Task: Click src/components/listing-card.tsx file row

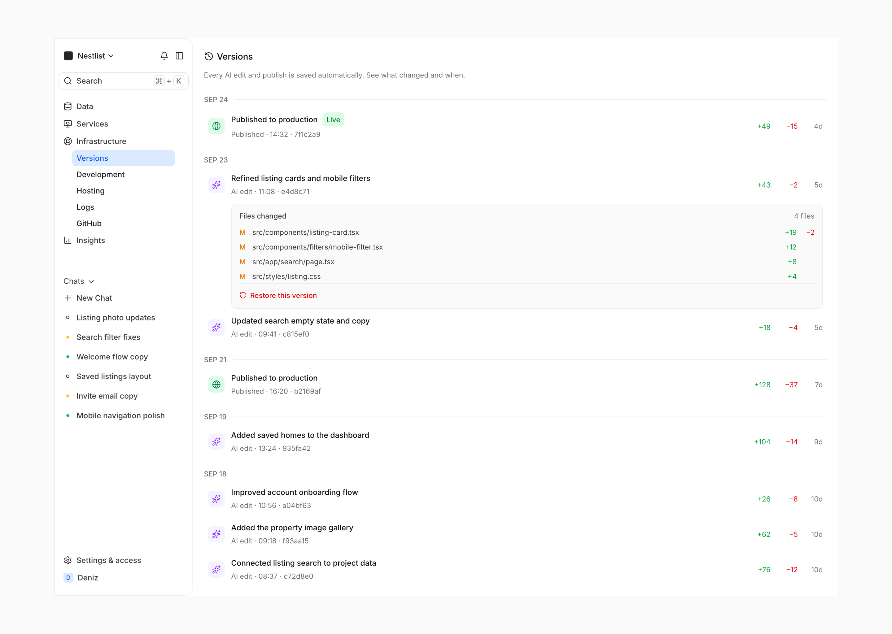Action: (x=527, y=232)
